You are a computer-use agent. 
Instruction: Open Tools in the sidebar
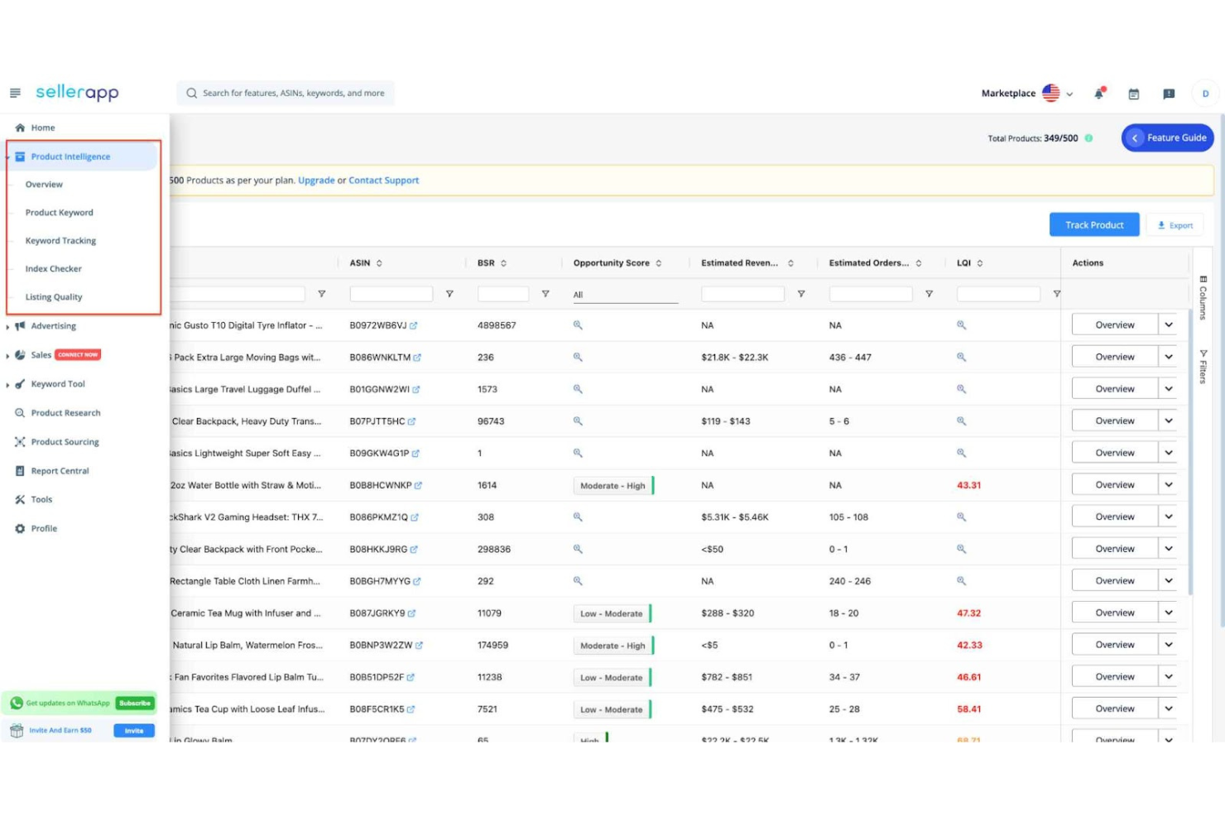tap(41, 500)
